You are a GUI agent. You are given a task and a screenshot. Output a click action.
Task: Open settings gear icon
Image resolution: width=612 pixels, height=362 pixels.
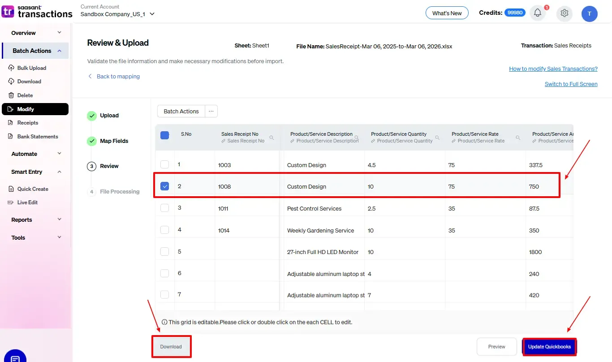click(x=565, y=13)
